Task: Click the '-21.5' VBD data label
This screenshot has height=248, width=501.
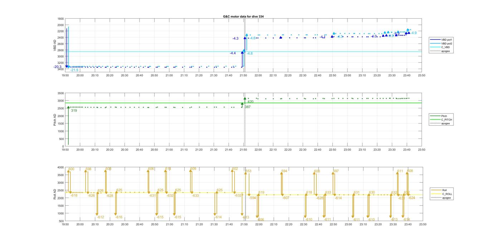Action: [x=74, y=70]
